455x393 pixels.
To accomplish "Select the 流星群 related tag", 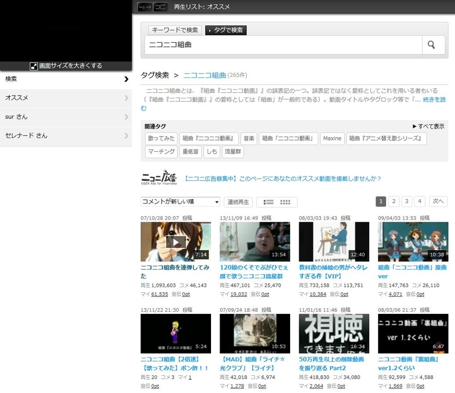I will click(233, 151).
